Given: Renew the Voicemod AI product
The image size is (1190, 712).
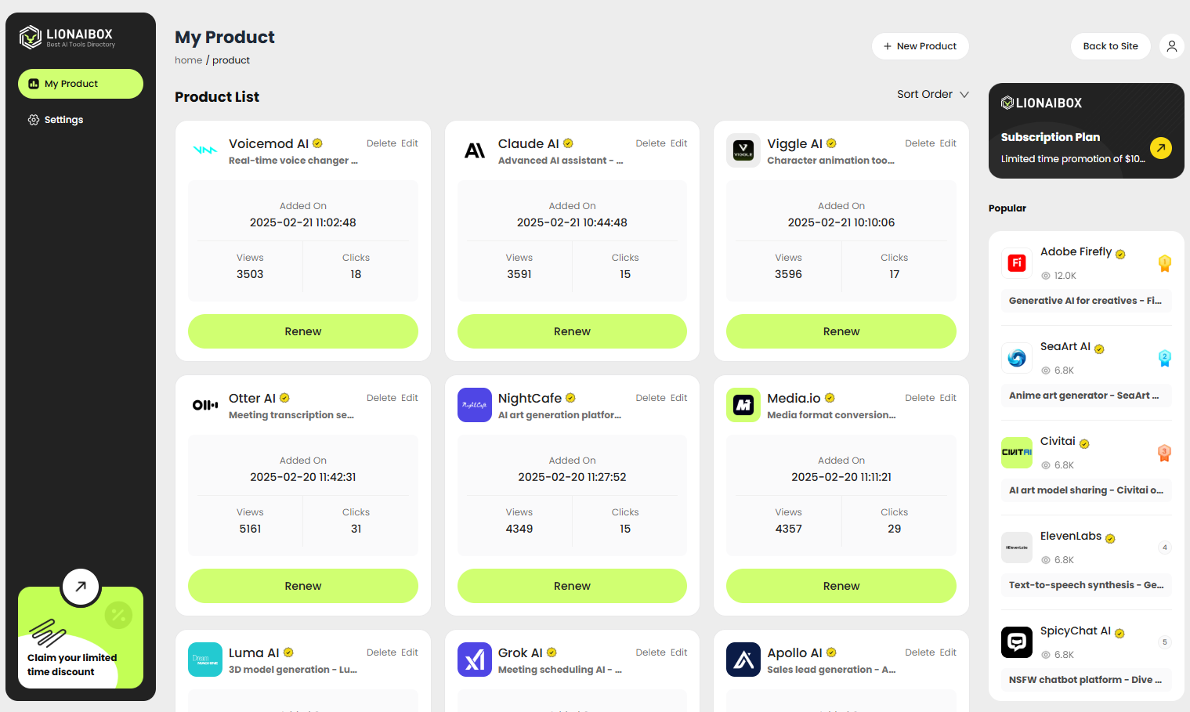Looking at the screenshot, I should (303, 331).
